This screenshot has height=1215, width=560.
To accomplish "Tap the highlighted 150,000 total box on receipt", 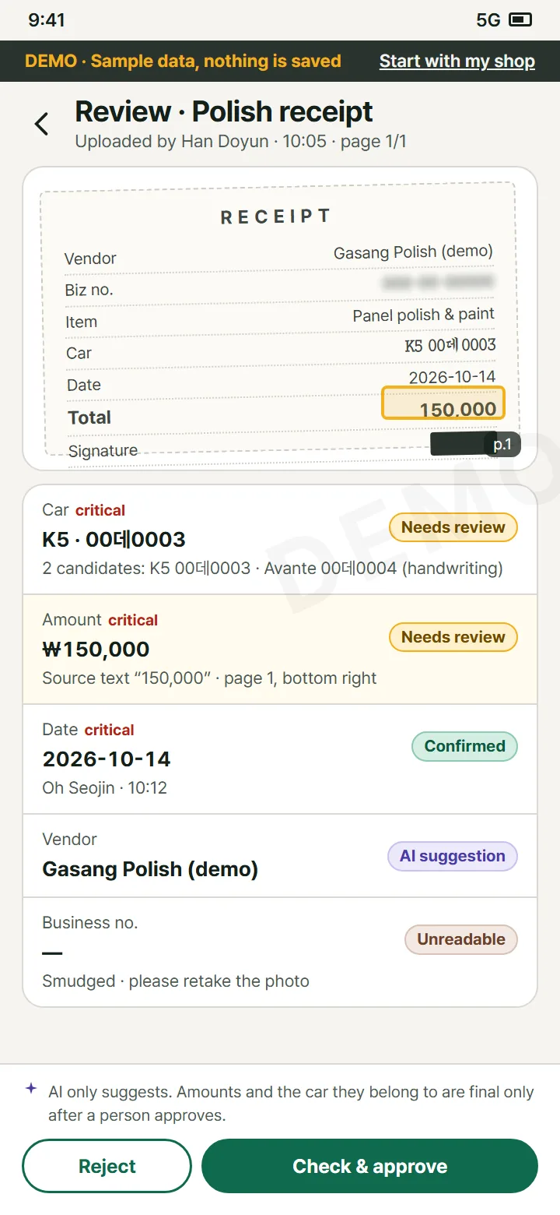I will (443, 403).
